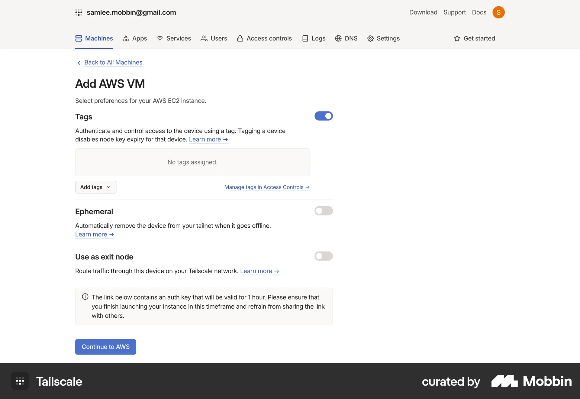Open the DNS globe icon

point(338,38)
